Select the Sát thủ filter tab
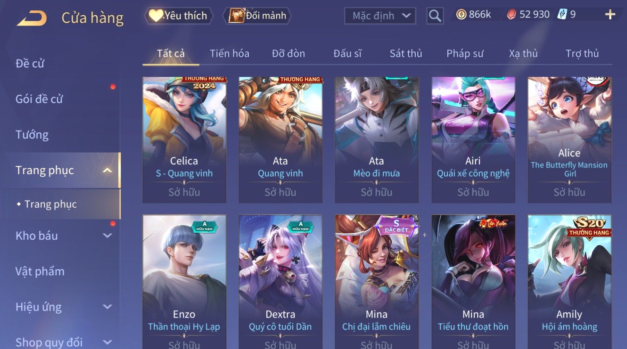This screenshot has height=349, width=627. [406, 54]
